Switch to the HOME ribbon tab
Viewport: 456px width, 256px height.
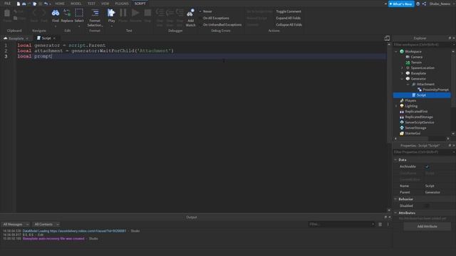60,4
